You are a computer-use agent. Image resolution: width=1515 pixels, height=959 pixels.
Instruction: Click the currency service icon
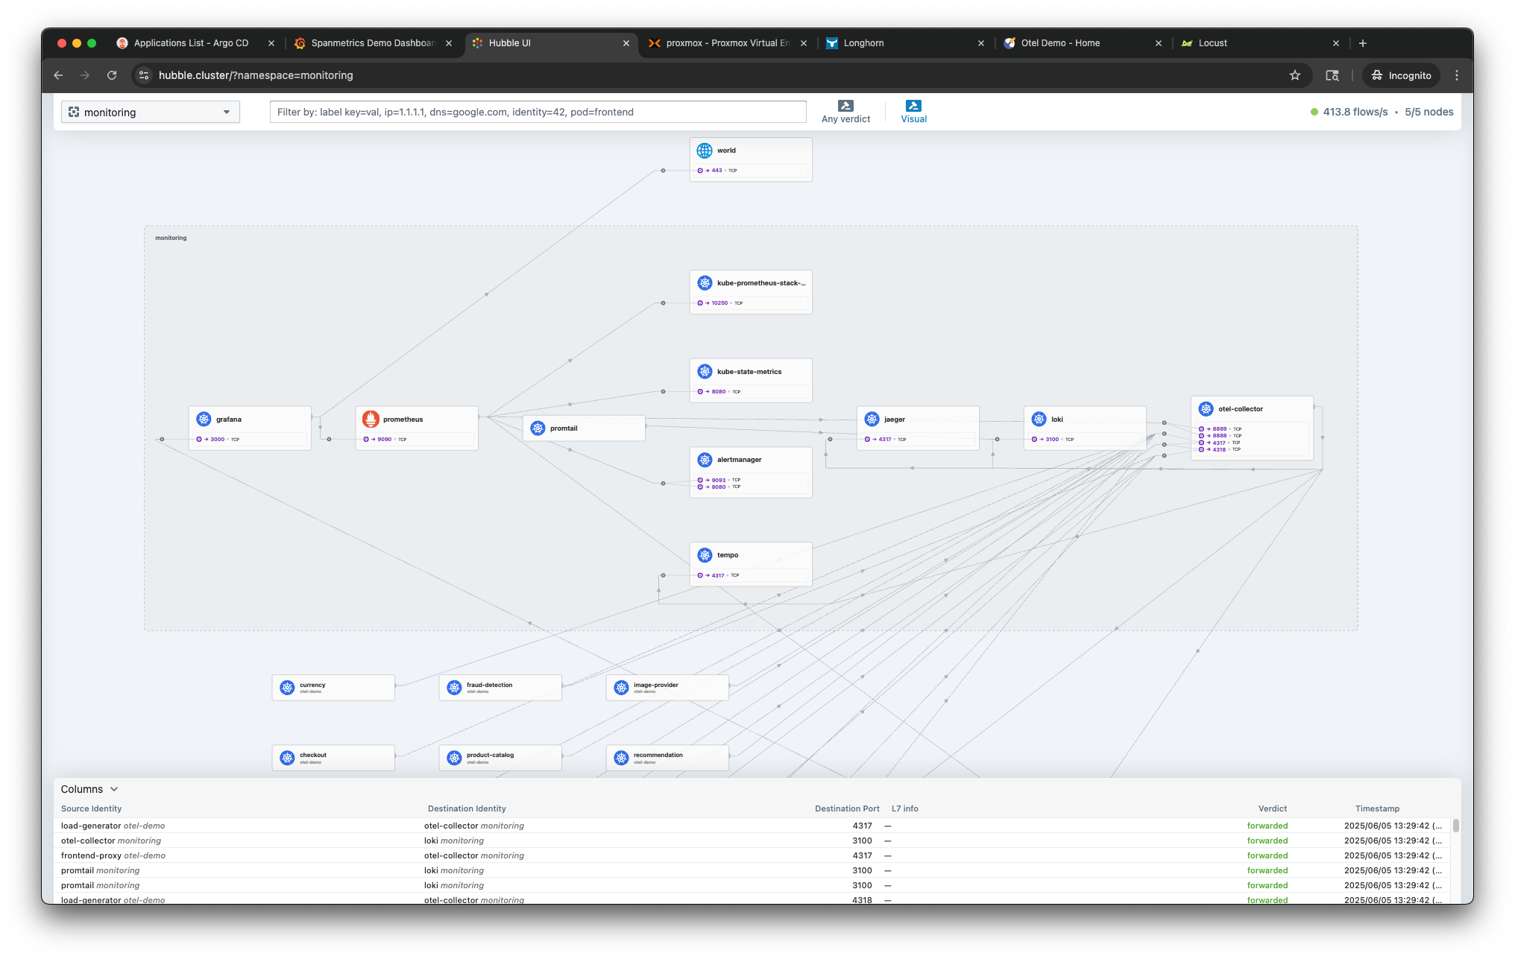[x=287, y=688]
